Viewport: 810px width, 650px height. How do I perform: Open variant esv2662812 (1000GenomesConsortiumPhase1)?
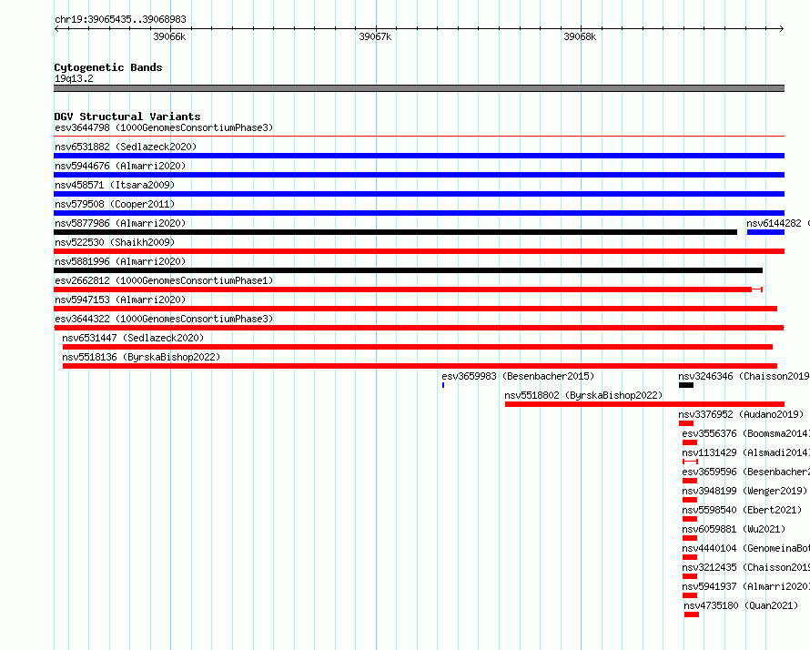[164, 280]
